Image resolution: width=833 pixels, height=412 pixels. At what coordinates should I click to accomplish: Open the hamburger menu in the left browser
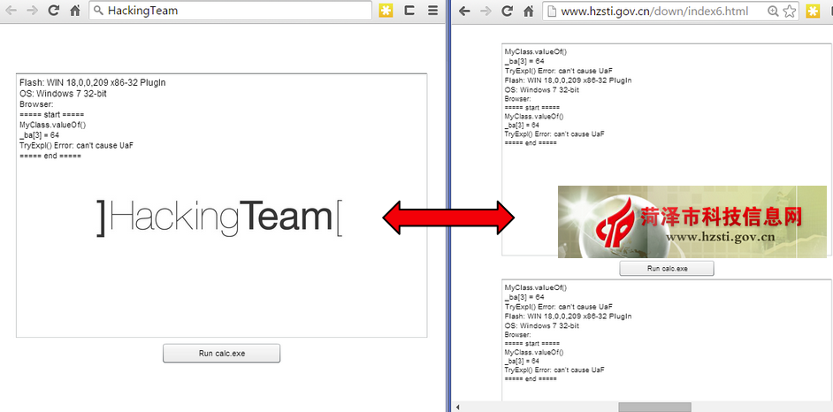click(x=433, y=11)
